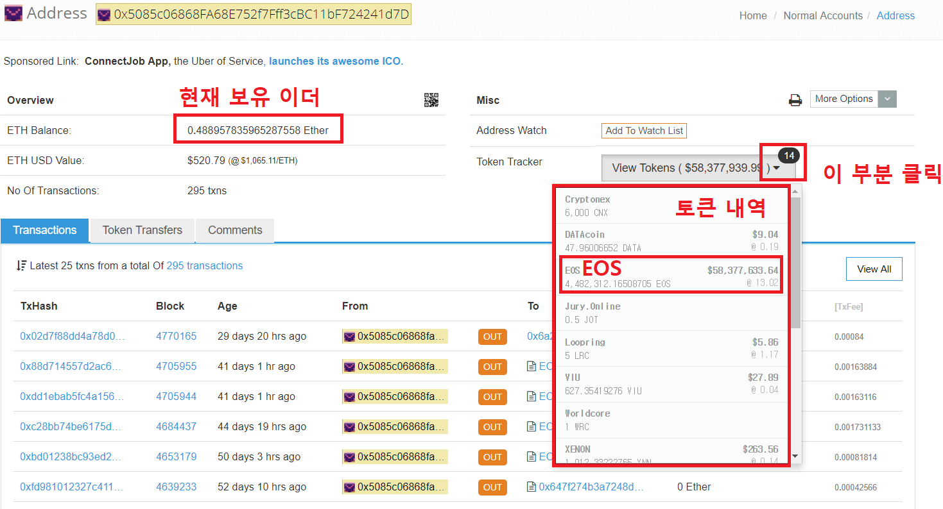The image size is (943, 509).
Task: Click the OUT badge on the first transaction
Action: [x=492, y=336]
